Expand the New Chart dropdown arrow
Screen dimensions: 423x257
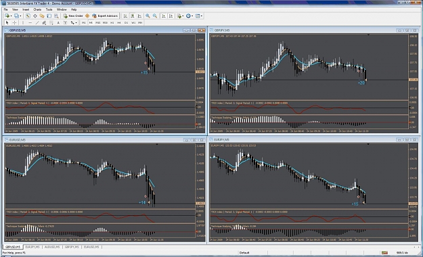[x=11, y=16]
